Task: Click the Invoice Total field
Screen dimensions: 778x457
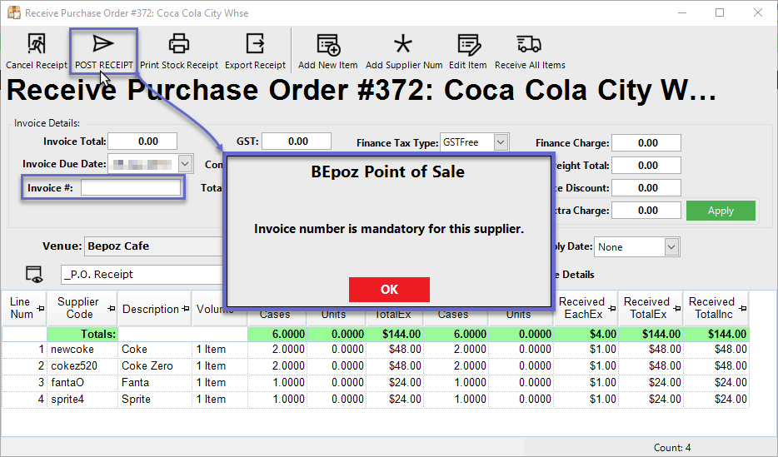Action: [x=143, y=142]
